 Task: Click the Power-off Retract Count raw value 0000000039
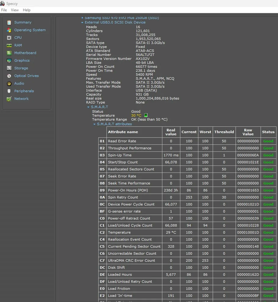click(x=248, y=218)
